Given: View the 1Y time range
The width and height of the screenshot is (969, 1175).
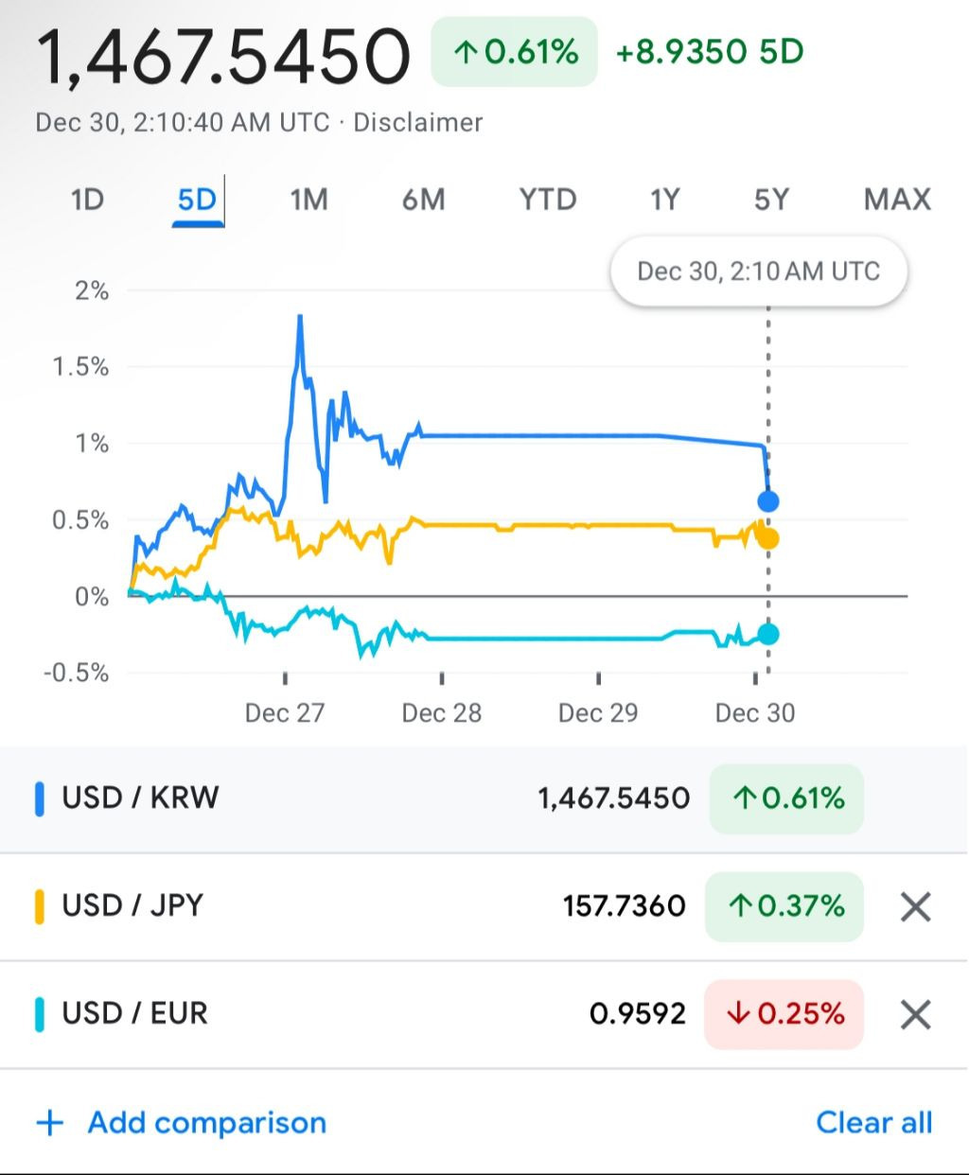Looking at the screenshot, I should coord(664,200).
